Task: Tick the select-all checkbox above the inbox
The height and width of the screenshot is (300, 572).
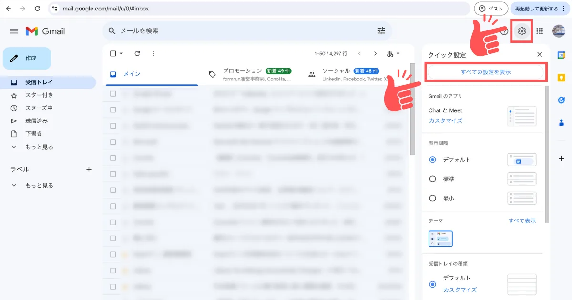Action: point(113,54)
